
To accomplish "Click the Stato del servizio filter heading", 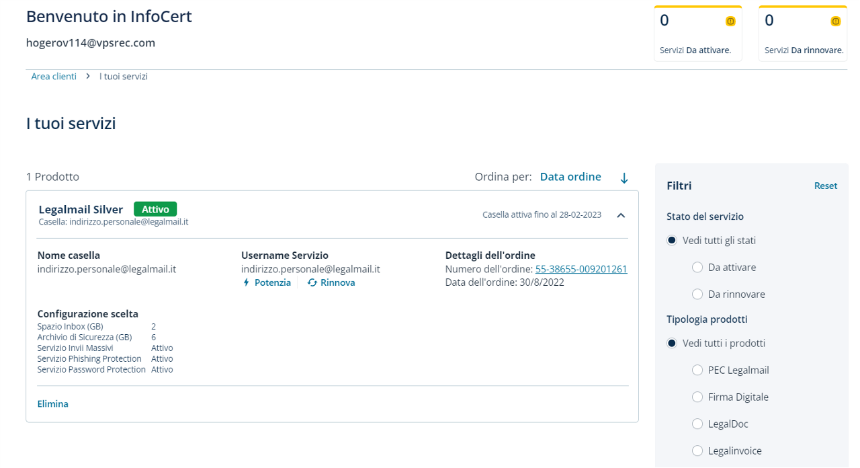I will [x=705, y=217].
